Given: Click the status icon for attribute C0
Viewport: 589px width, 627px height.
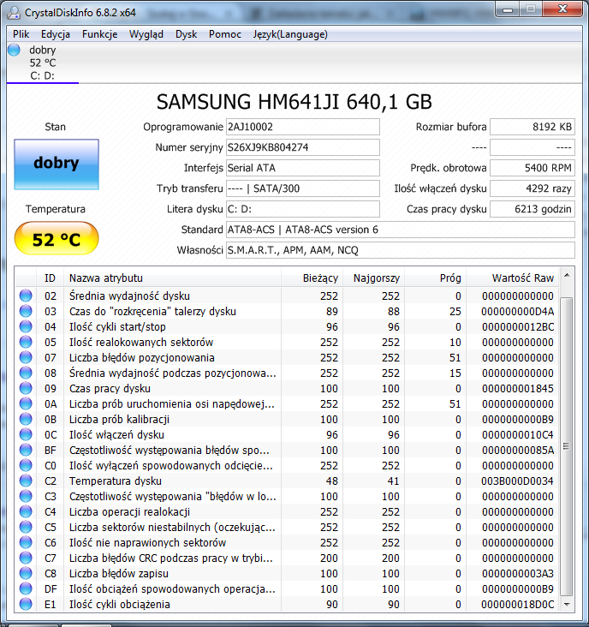Looking at the screenshot, I should [26, 465].
